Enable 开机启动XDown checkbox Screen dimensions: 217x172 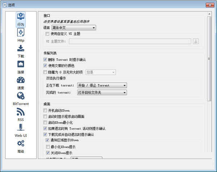point(45,110)
